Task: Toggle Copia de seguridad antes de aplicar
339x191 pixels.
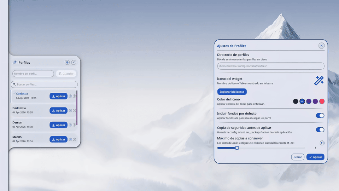Action: pos(320,130)
